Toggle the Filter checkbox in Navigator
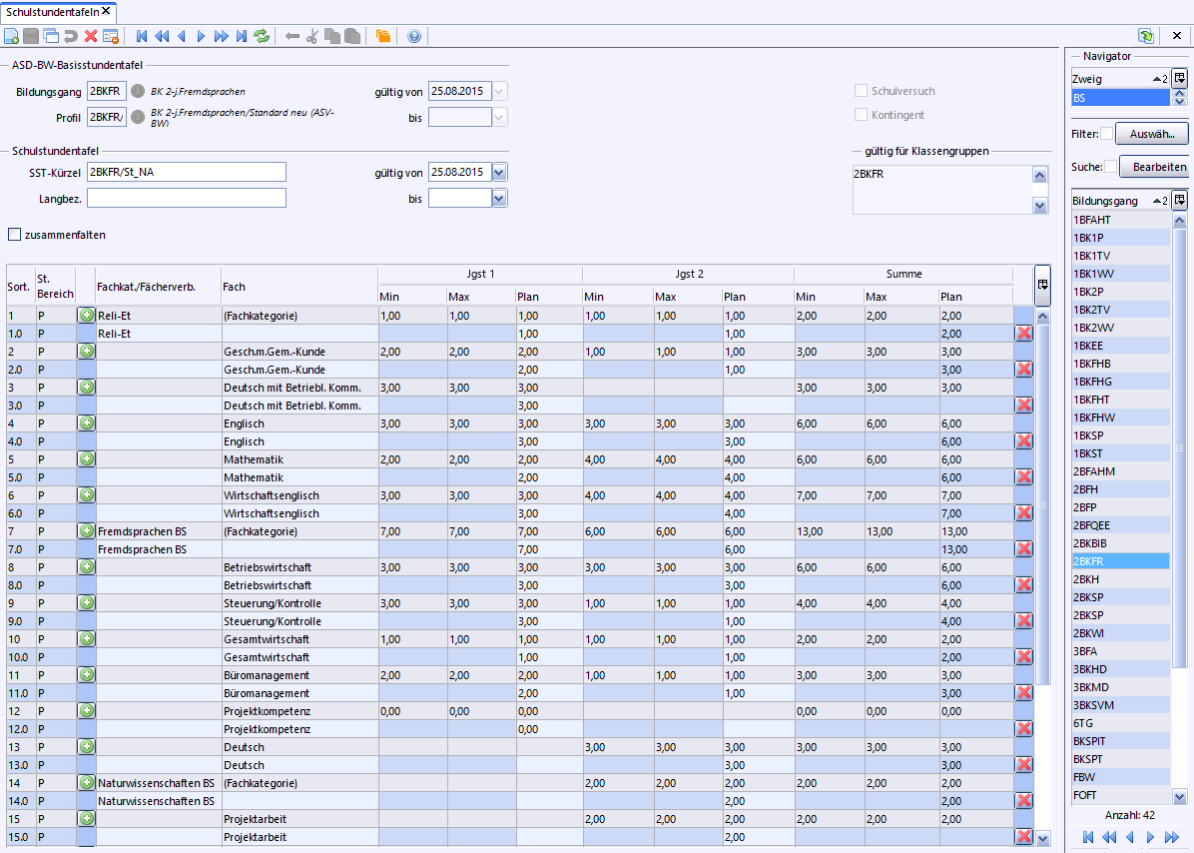Viewport: 1194px width, 853px height. tap(1106, 134)
